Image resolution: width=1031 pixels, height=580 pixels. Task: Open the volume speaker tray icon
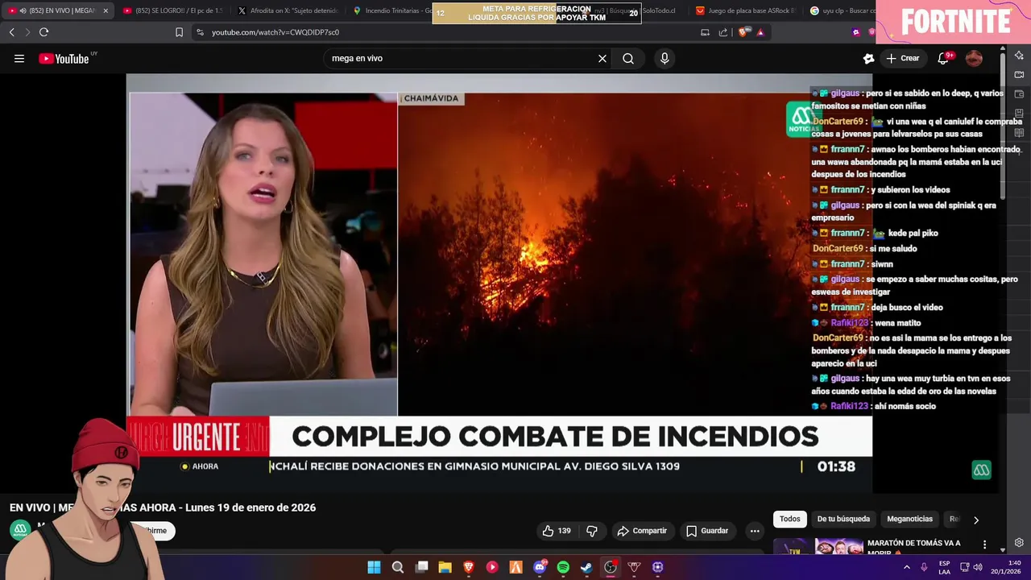(x=978, y=567)
